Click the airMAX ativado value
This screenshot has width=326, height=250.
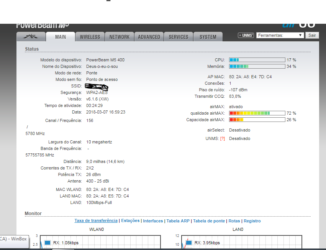click(x=236, y=107)
